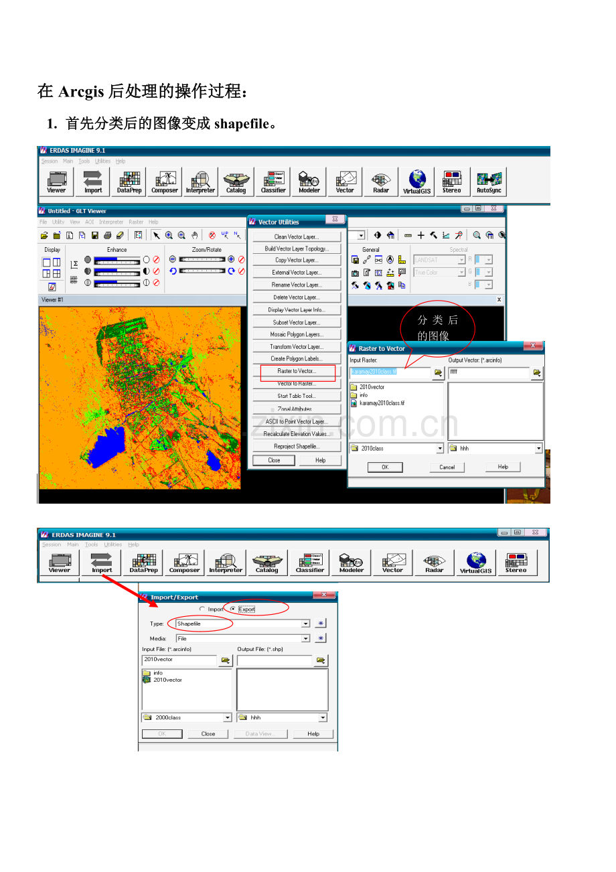
Task: Select karamay2010class.tif in the file list
Action: 381,403
